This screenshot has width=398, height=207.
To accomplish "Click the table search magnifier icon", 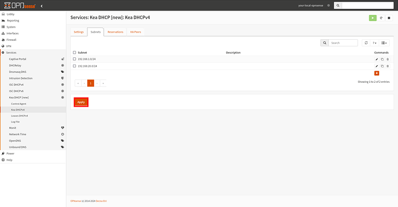I will point(324,43).
